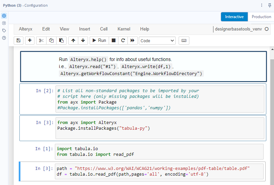The image size is (274, 185).
Task: Save the notebook with the floppy disk icon
Action: (x=18, y=41)
